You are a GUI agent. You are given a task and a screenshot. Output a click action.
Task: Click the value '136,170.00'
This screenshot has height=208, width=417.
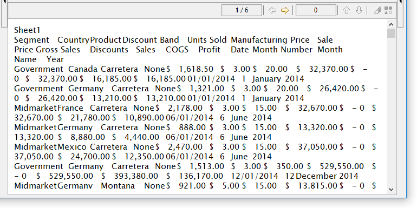coord(201,176)
